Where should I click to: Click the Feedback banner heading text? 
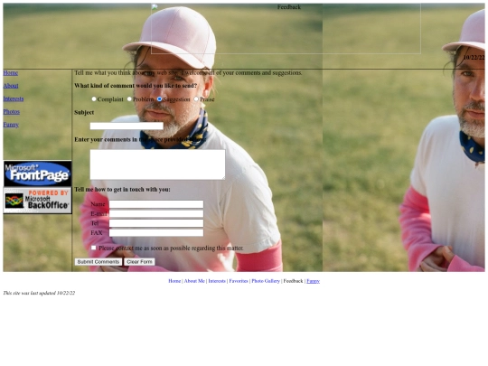click(289, 7)
